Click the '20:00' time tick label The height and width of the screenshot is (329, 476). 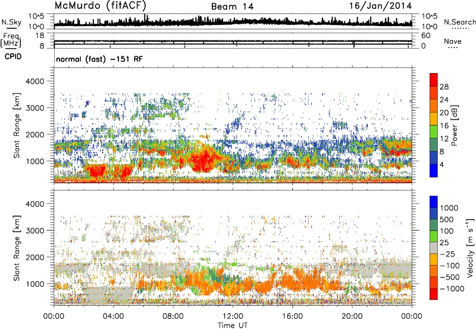tap(352, 317)
